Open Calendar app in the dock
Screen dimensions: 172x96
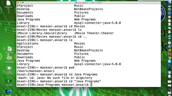(x=169, y=17)
